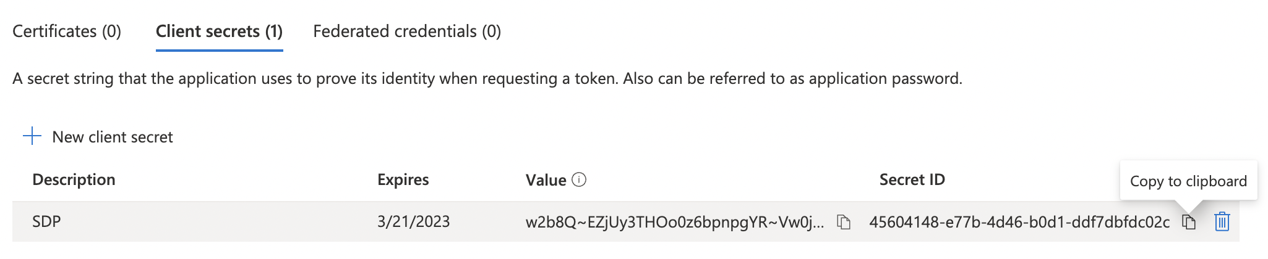This screenshot has height=259, width=1268.
Task: Click the Secret ID GUID text
Action: 1019,222
